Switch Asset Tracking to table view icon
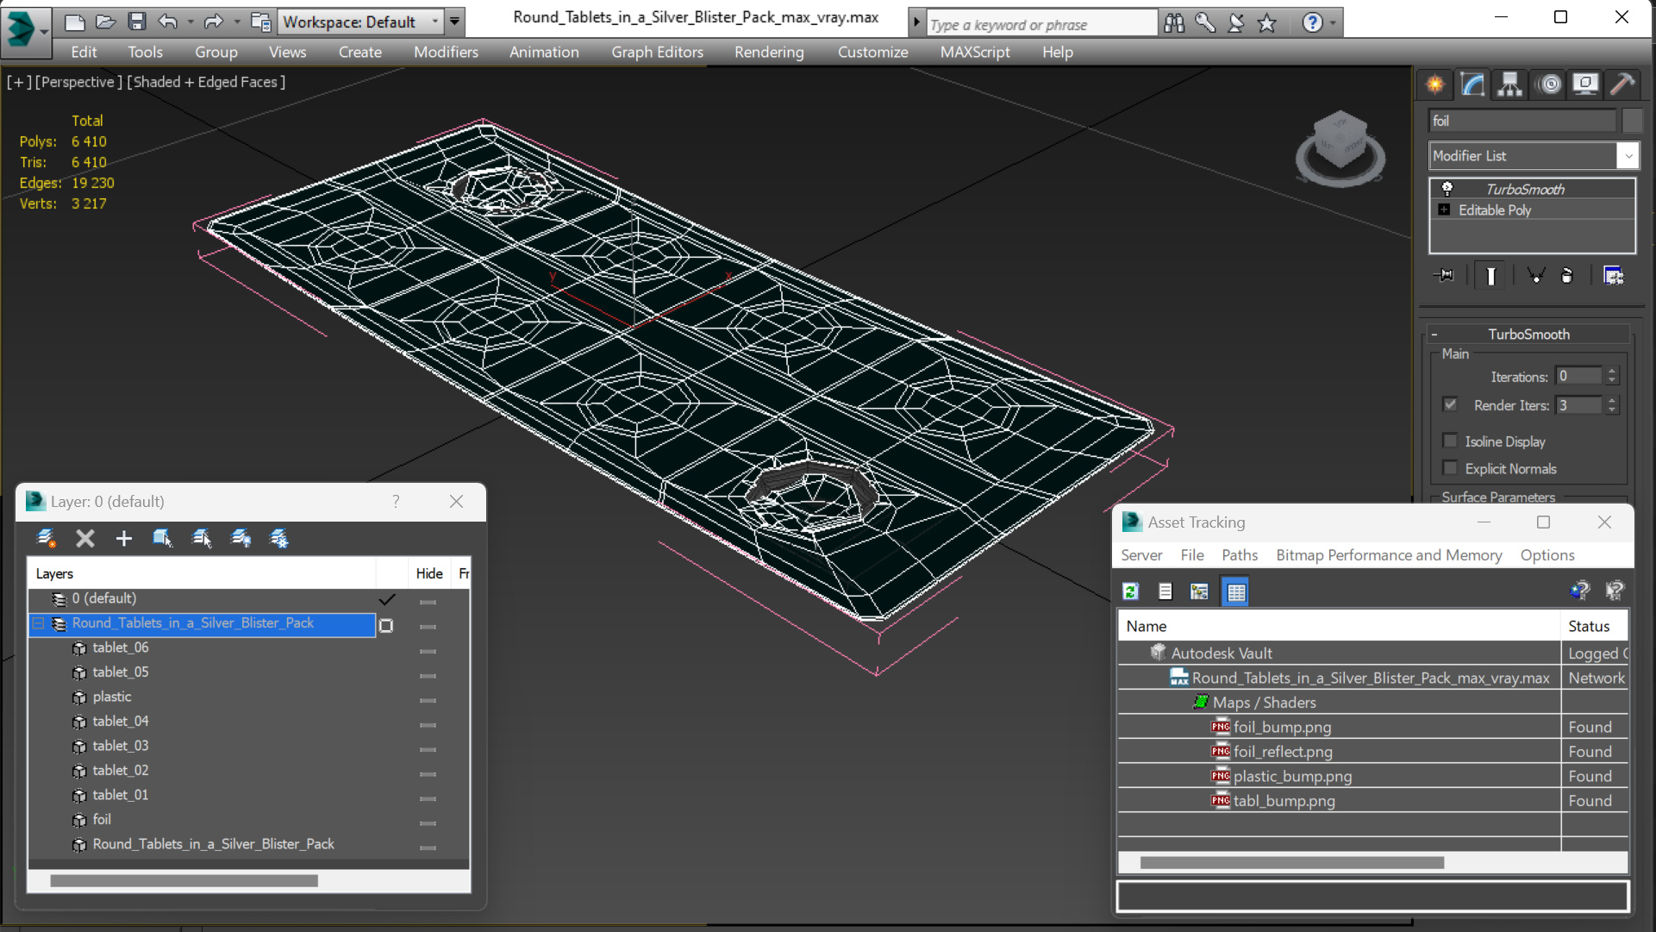Viewport: 1656px width, 932px height. (1235, 591)
